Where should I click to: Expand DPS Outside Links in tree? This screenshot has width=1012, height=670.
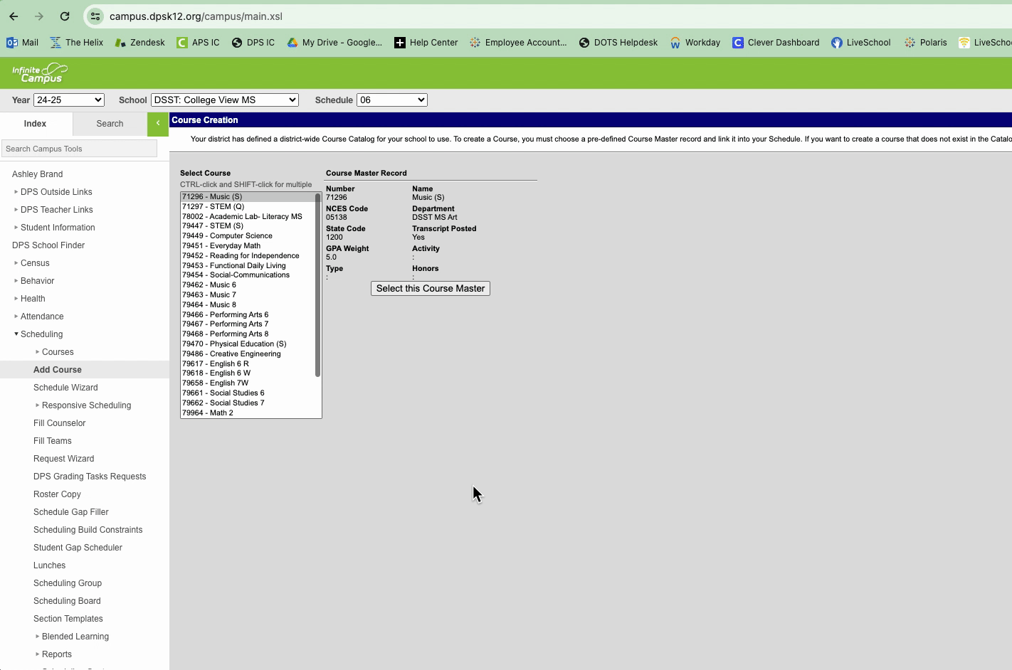16,192
